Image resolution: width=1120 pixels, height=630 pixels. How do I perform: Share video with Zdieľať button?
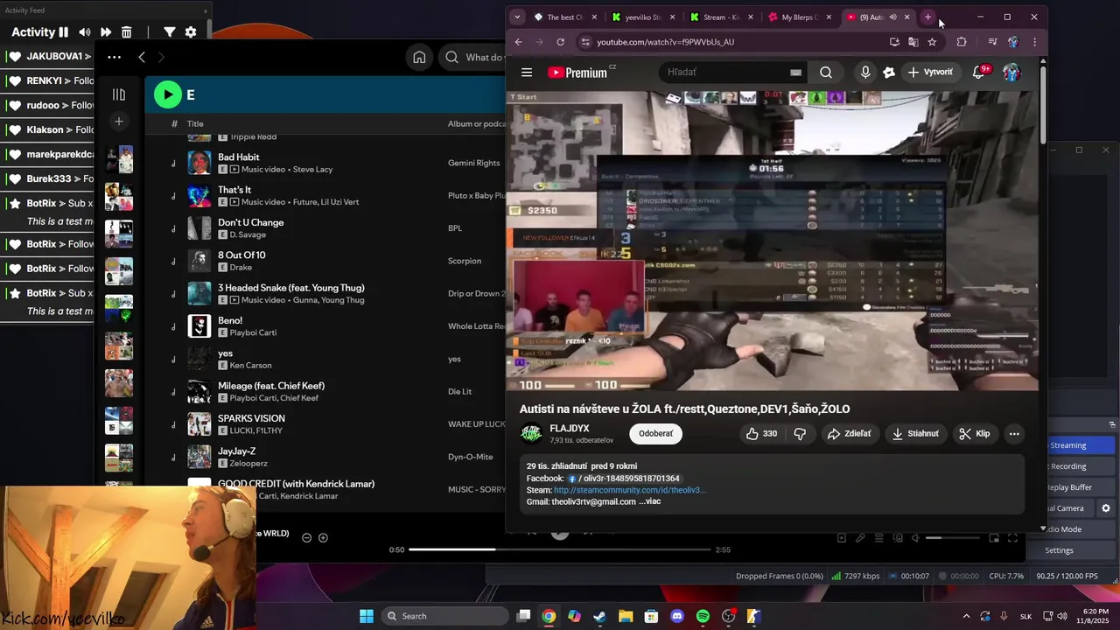point(850,433)
